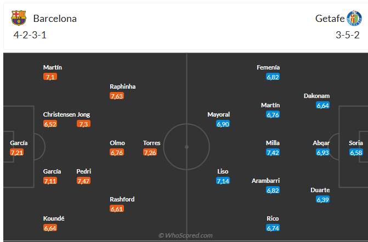The image size is (368, 242).
Task: Open the Barcelona team name link
Action: [55, 19]
